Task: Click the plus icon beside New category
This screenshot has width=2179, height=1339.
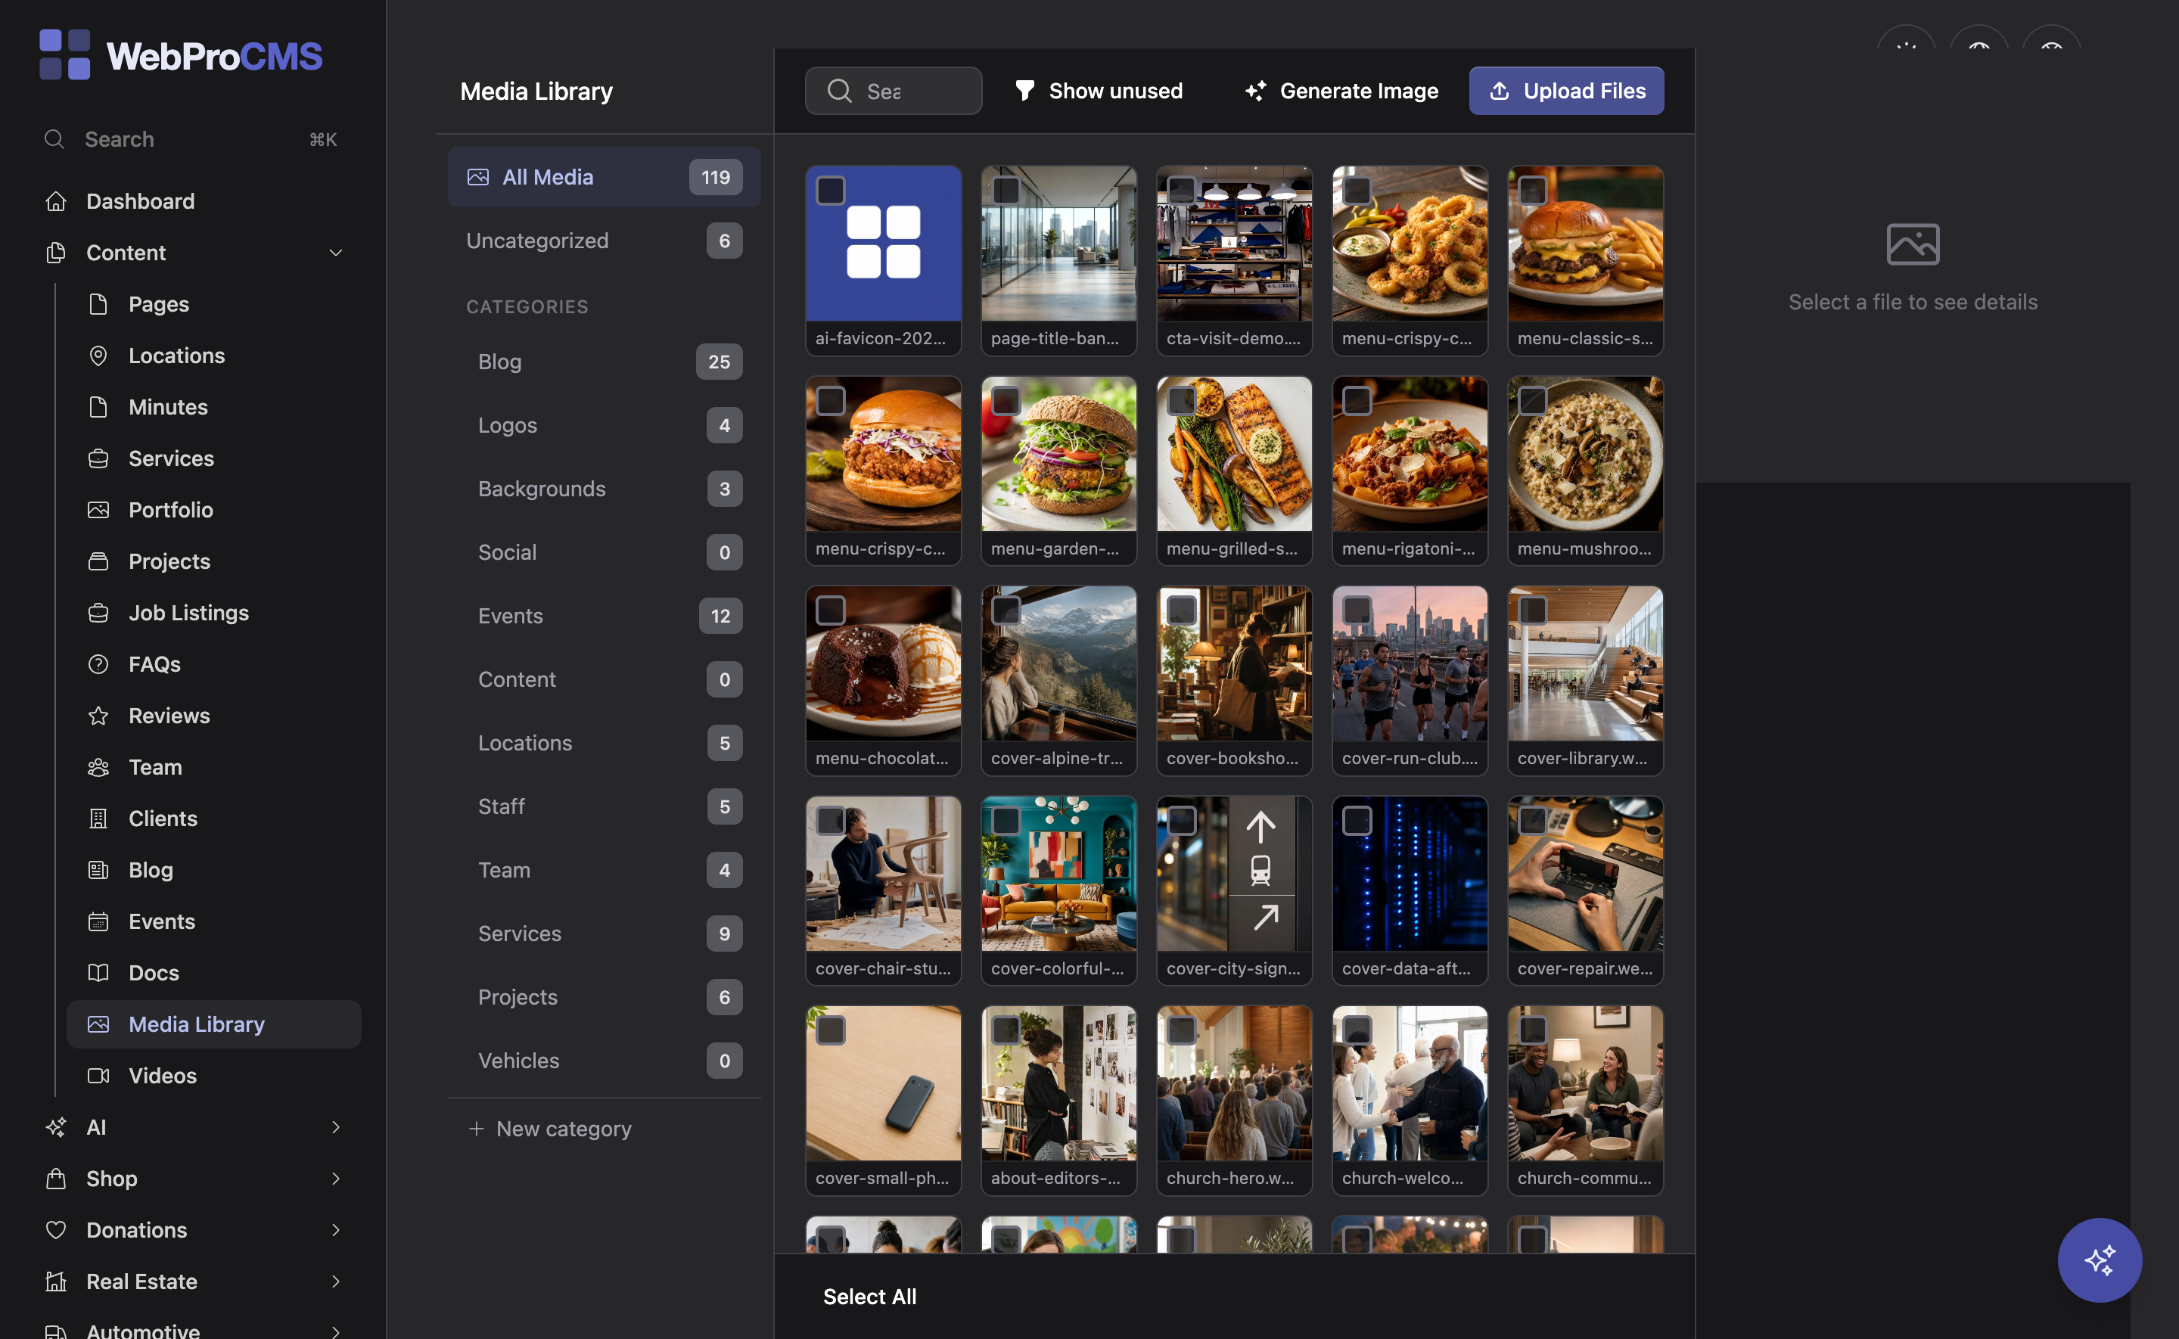Action: (x=477, y=1128)
